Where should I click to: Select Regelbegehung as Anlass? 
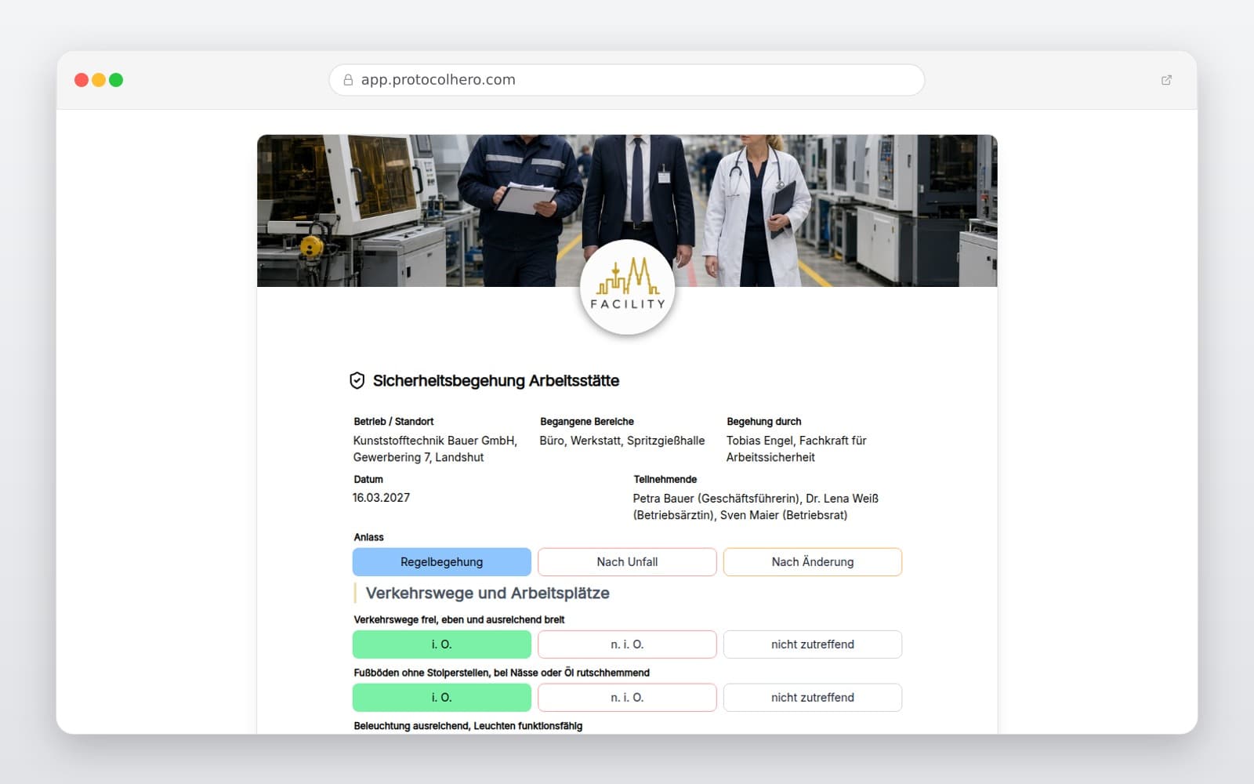point(442,562)
